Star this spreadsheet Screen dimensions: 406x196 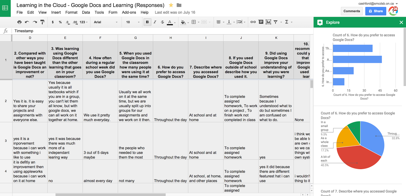pyautogui.click(x=171, y=5)
